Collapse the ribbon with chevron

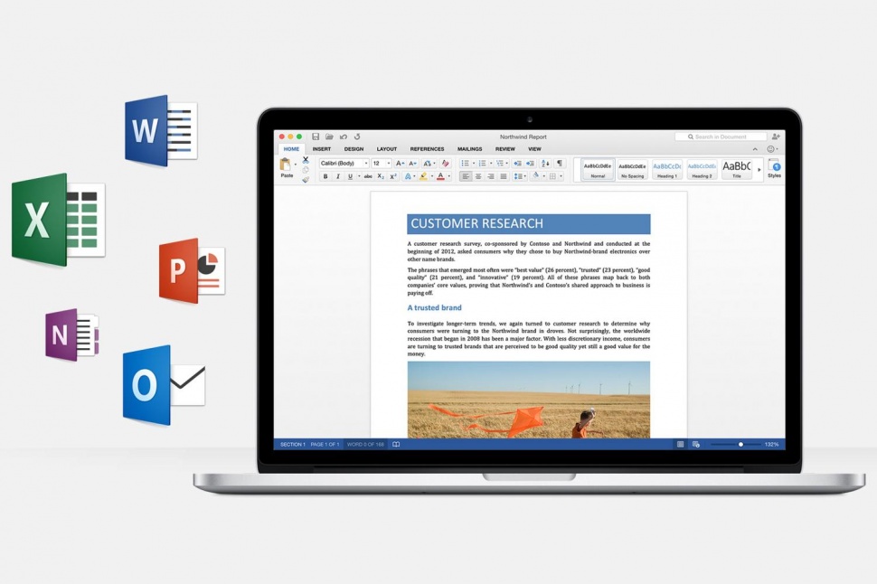pos(755,149)
